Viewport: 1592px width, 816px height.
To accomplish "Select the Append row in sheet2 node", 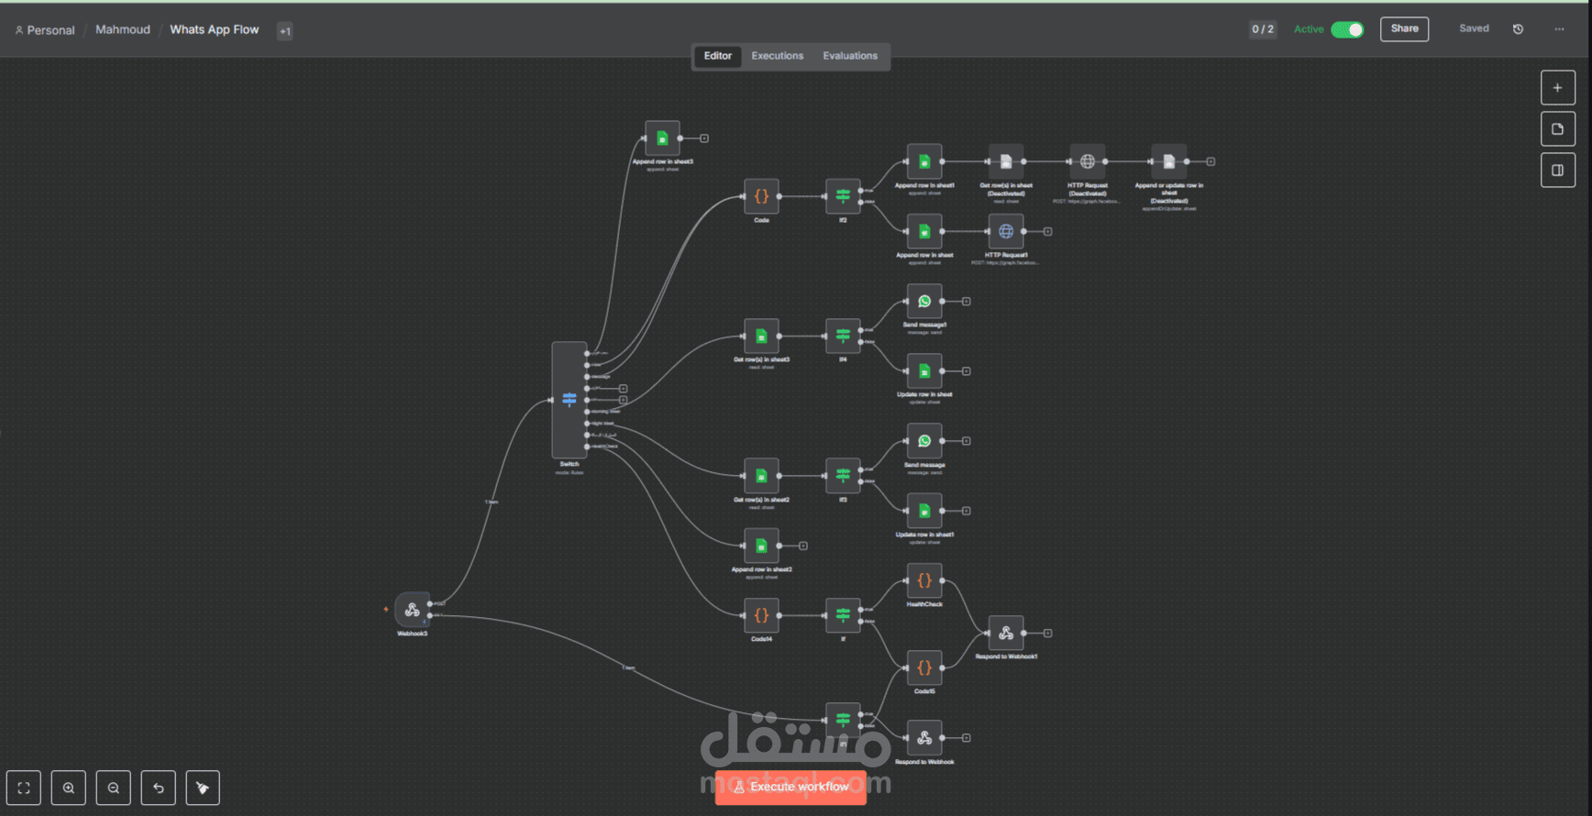I will (x=761, y=546).
